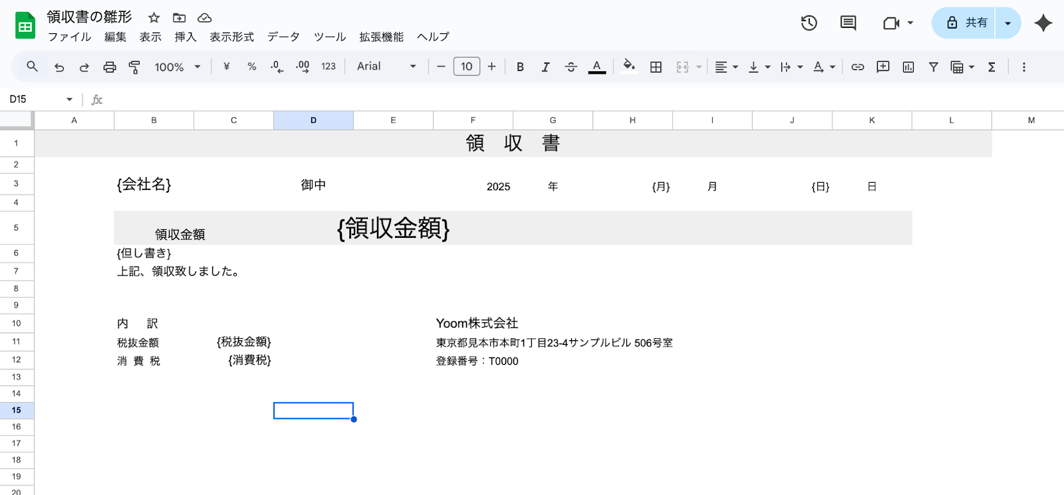Click the document title 領収書の雛形
Viewport: 1064px width, 495px height.
coord(89,17)
